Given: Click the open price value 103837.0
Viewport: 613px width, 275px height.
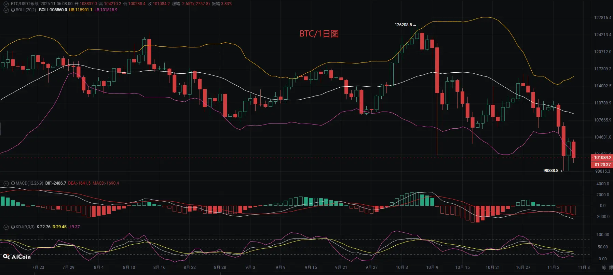Looking at the screenshot, I should (88, 4).
